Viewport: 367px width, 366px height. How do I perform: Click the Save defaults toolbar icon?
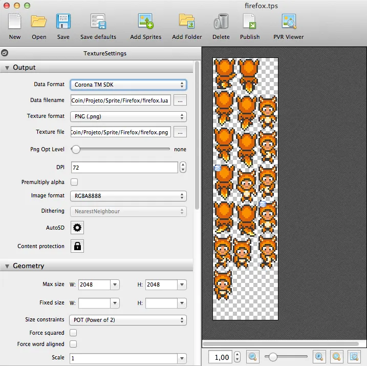(98, 22)
